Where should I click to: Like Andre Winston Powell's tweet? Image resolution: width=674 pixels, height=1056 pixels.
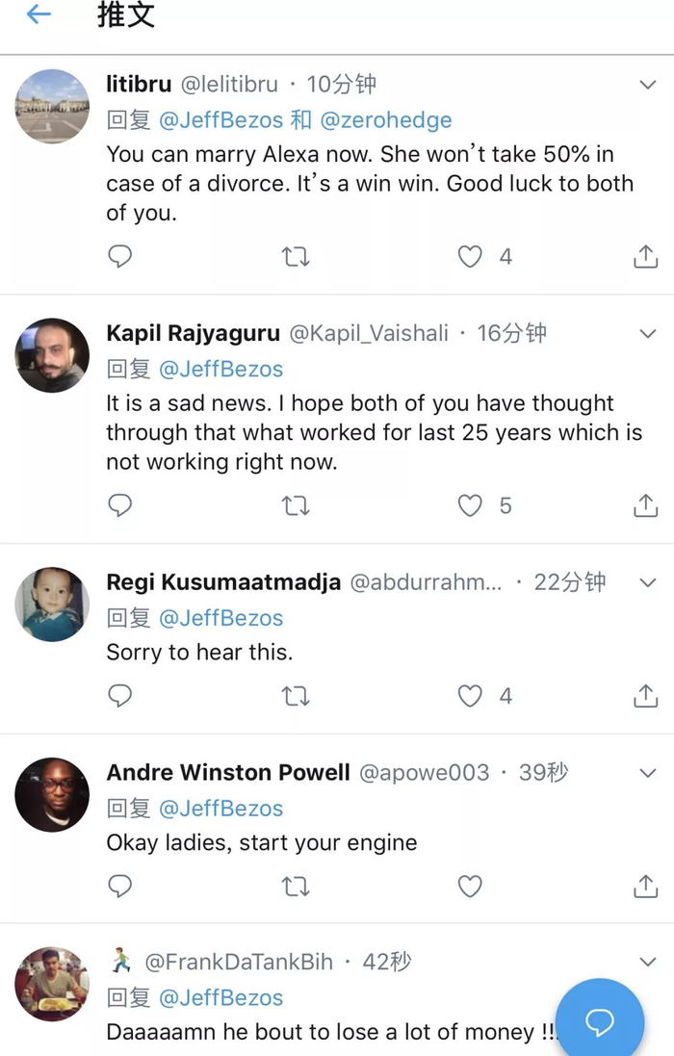(470, 886)
